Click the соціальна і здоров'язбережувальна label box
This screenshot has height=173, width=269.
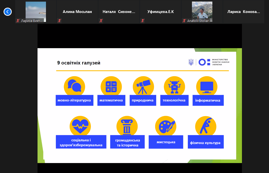pyautogui.click(x=81, y=142)
